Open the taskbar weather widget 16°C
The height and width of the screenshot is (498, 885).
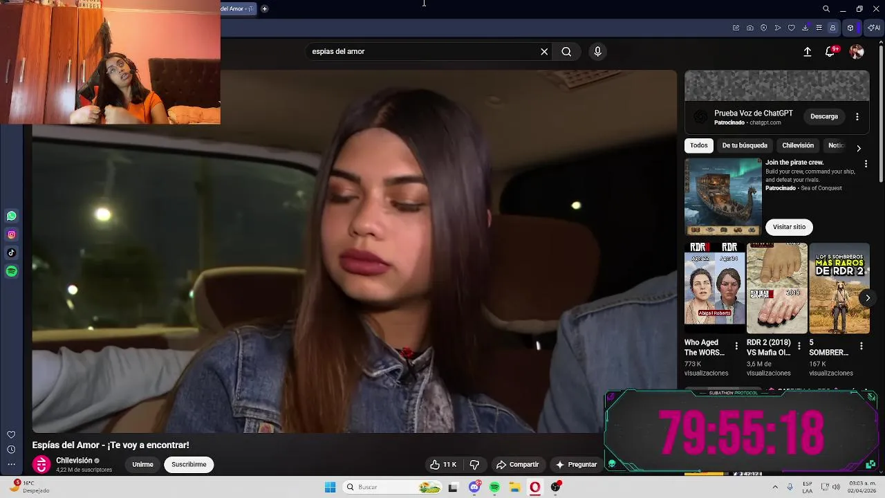point(28,487)
